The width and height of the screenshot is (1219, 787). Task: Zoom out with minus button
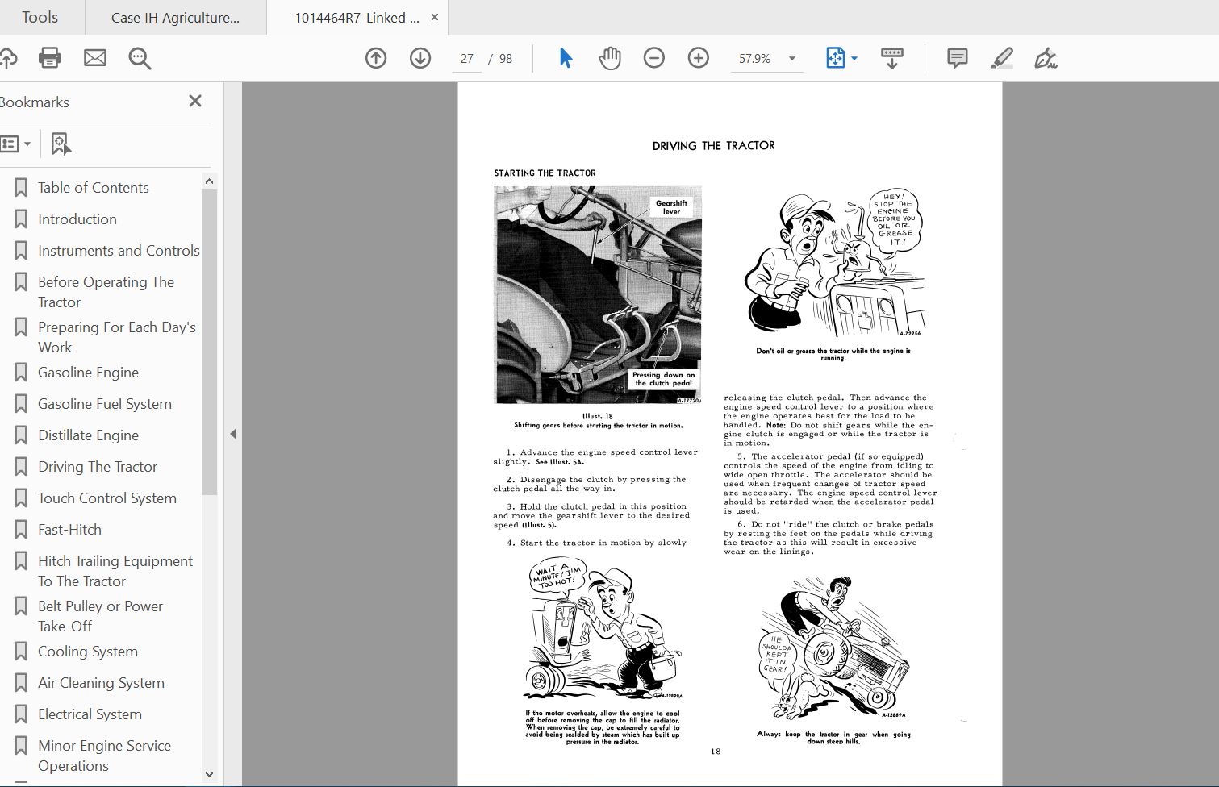pos(654,58)
